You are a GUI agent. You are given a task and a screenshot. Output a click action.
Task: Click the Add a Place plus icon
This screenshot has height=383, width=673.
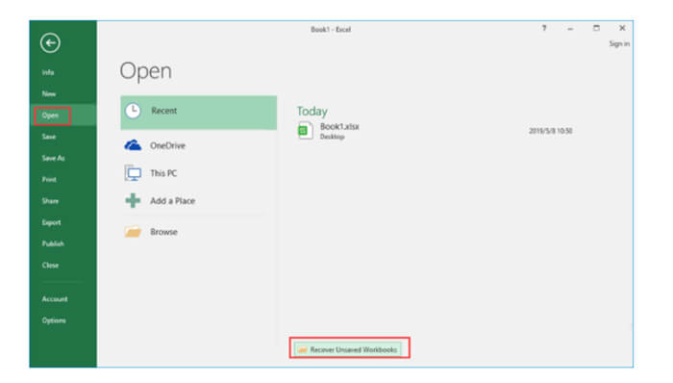[x=133, y=200]
